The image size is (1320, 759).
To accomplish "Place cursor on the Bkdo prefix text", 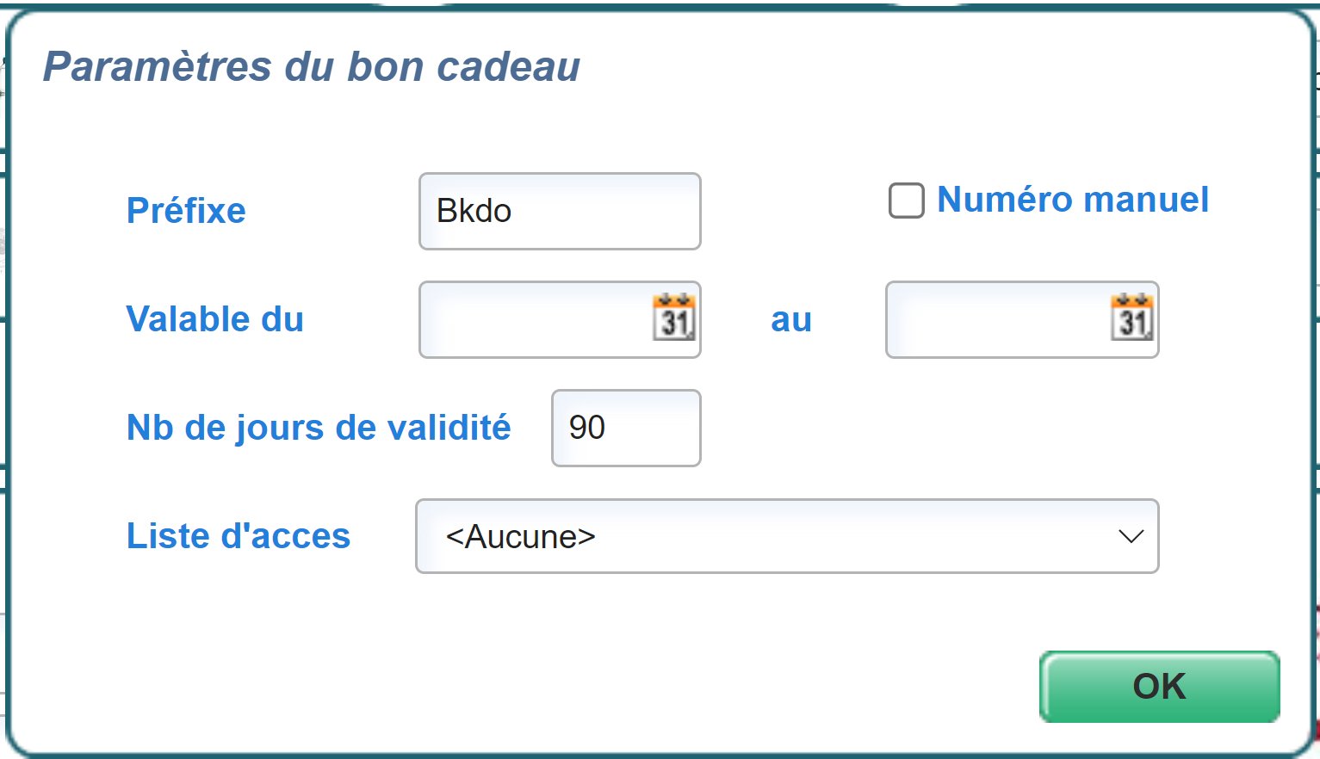I will click(x=474, y=212).
